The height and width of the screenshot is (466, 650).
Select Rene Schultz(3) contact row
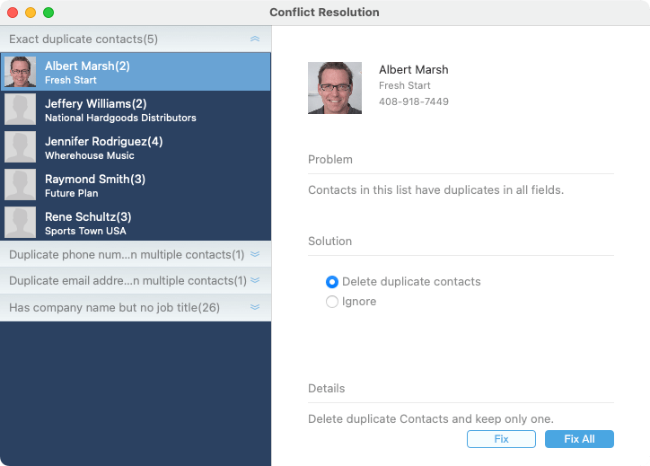[x=136, y=223]
